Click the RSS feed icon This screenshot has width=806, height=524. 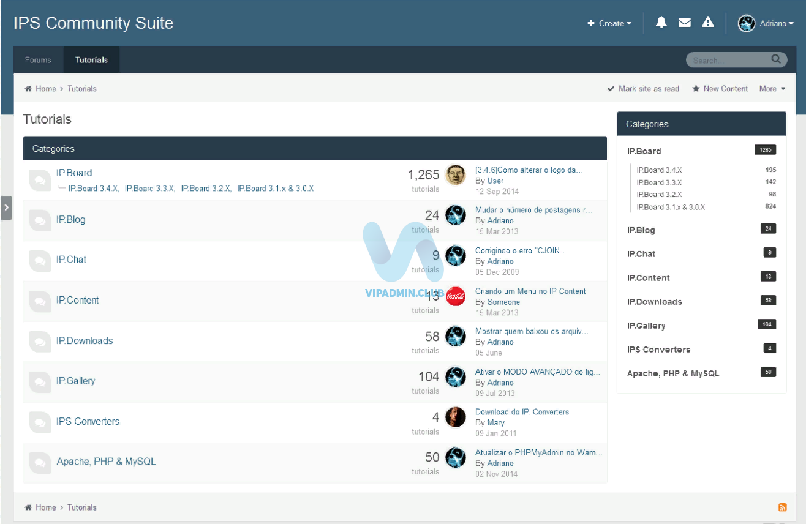(x=782, y=507)
